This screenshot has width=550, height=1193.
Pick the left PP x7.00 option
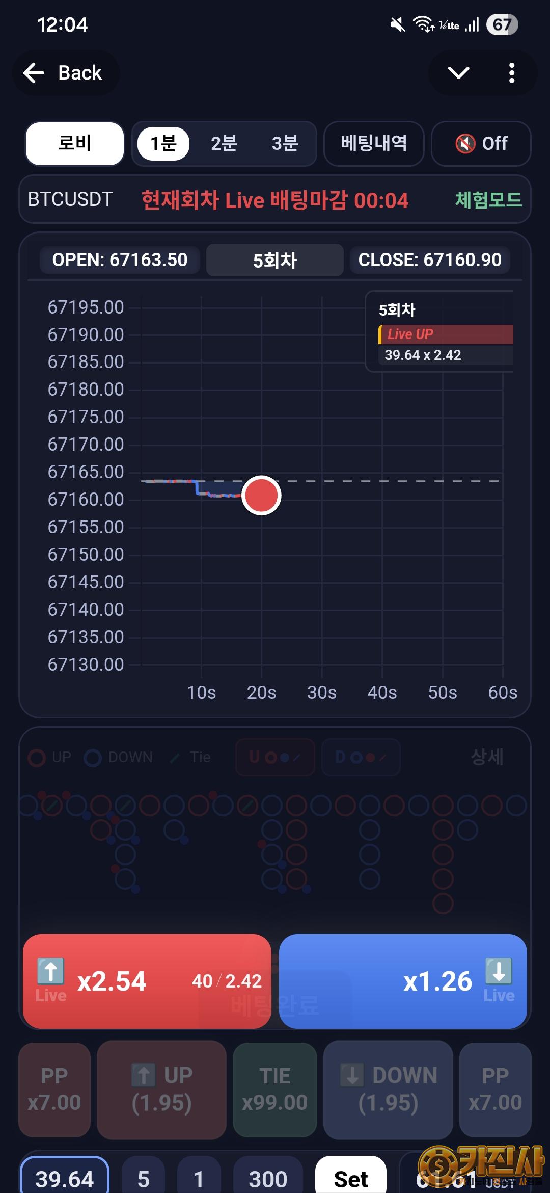click(54, 1090)
